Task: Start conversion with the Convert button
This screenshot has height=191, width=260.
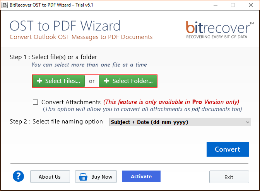Action: coord(227,149)
